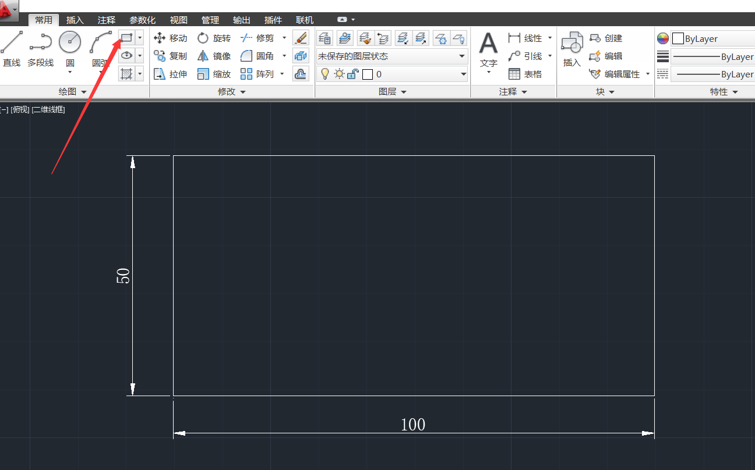Click the Array (阵列) tool
The width and height of the screenshot is (755, 470).
[257, 74]
